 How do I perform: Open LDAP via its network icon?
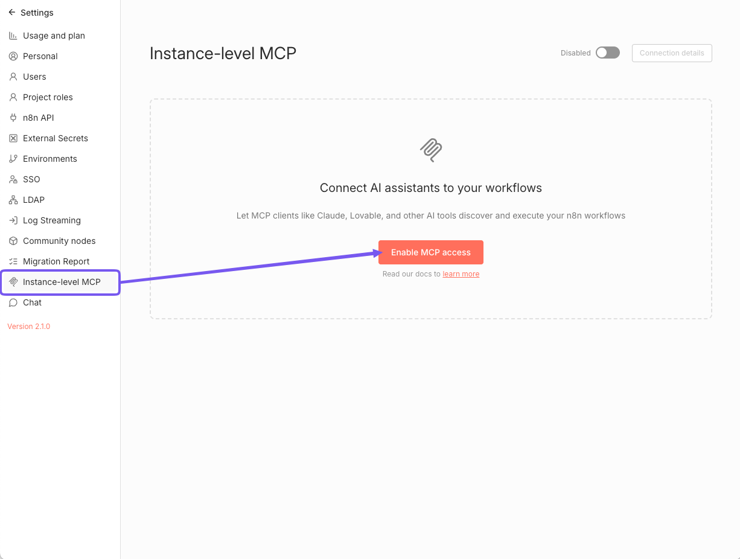pos(13,200)
